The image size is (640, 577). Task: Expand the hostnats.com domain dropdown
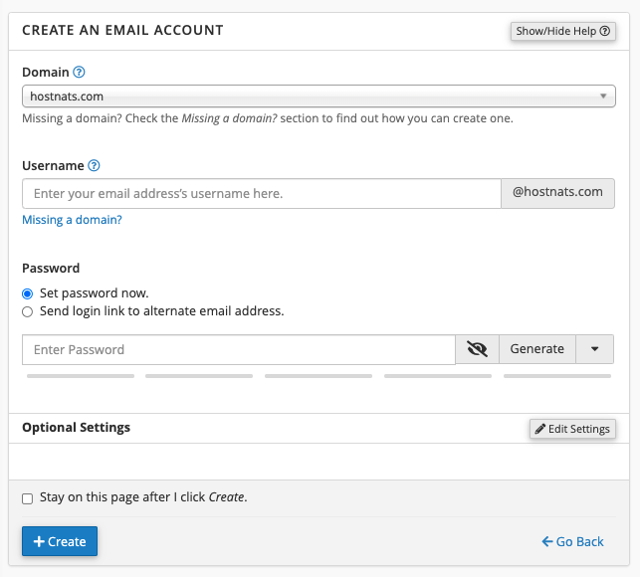click(x=319, y=96)
